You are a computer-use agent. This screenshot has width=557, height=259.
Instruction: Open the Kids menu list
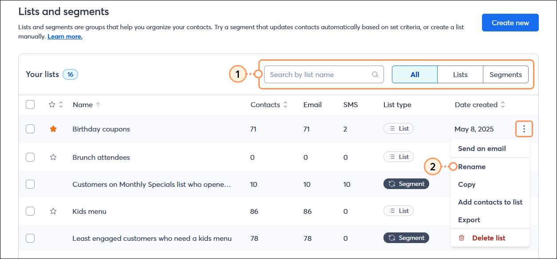[89, 212]
